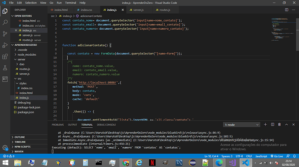Open the Explorer view in activity bar

[5, 11]
